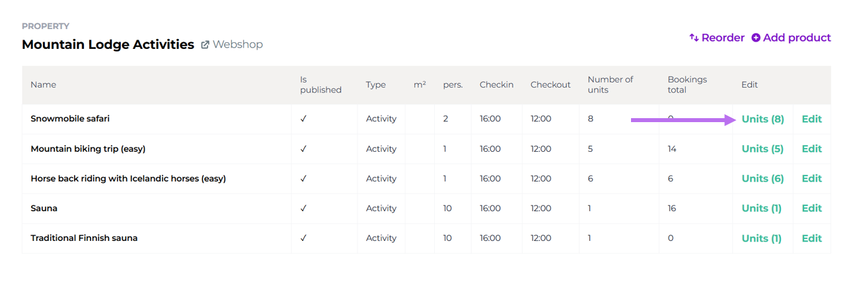Open Units (6) for Horse back riding
The image size is (855, 301).
[762, 178]
